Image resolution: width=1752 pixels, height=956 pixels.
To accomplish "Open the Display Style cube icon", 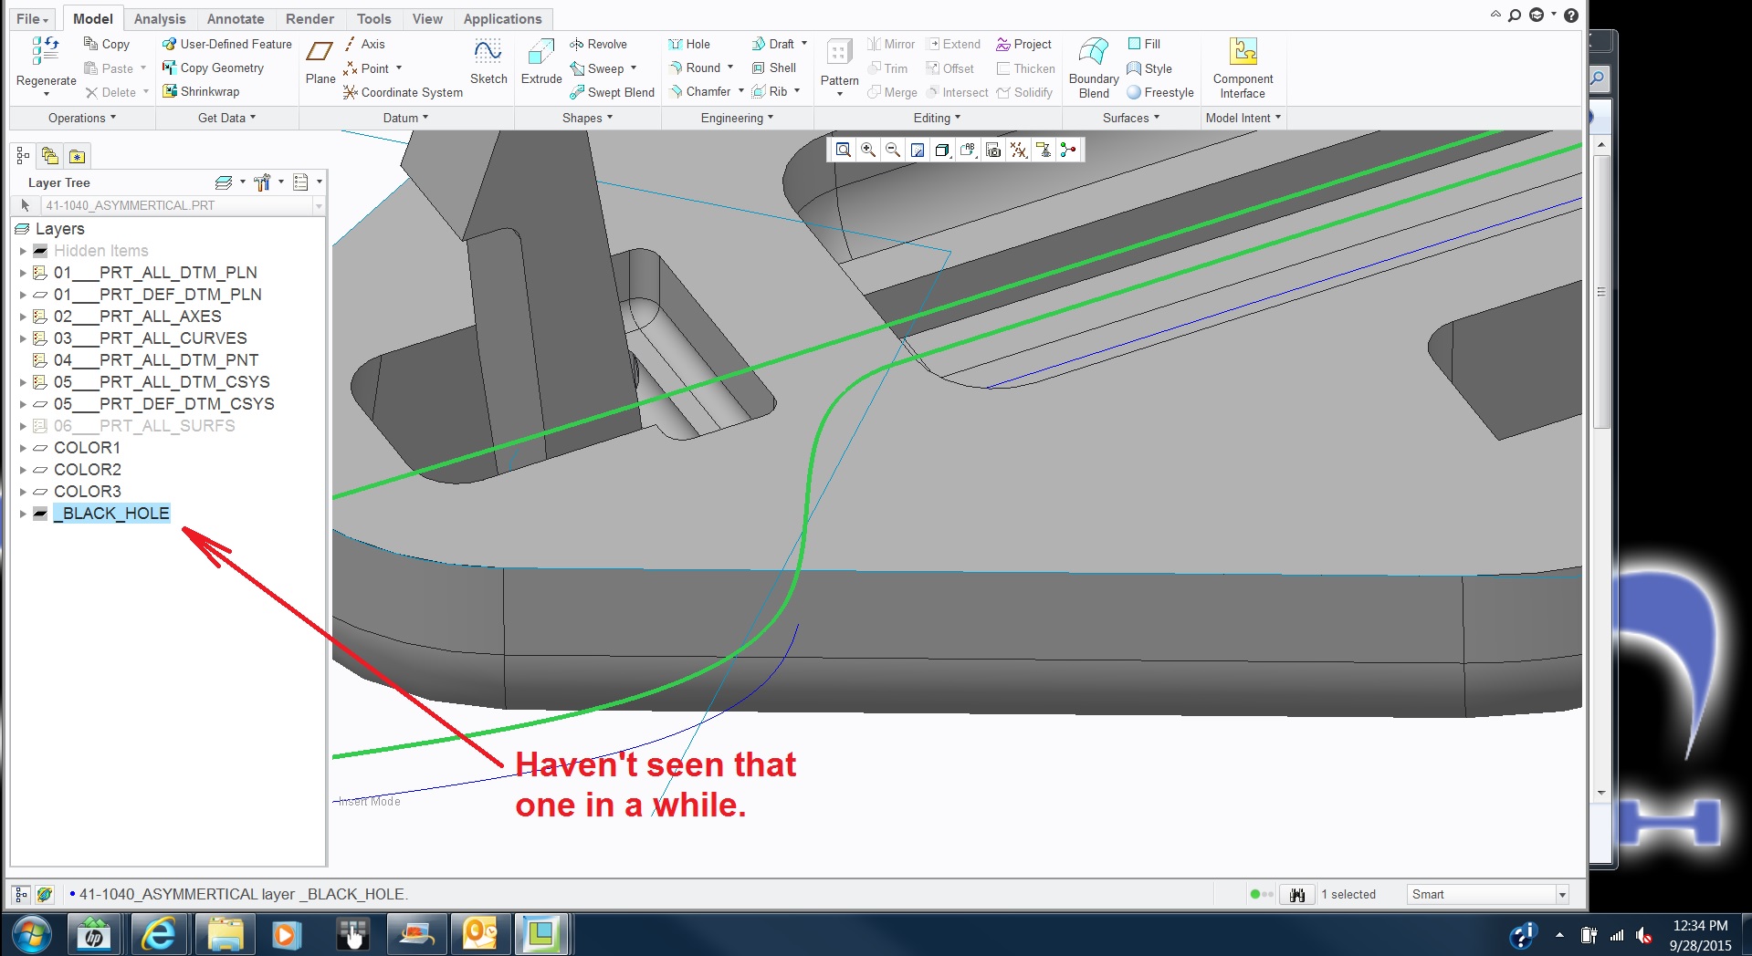I will [x=942, y=150].
